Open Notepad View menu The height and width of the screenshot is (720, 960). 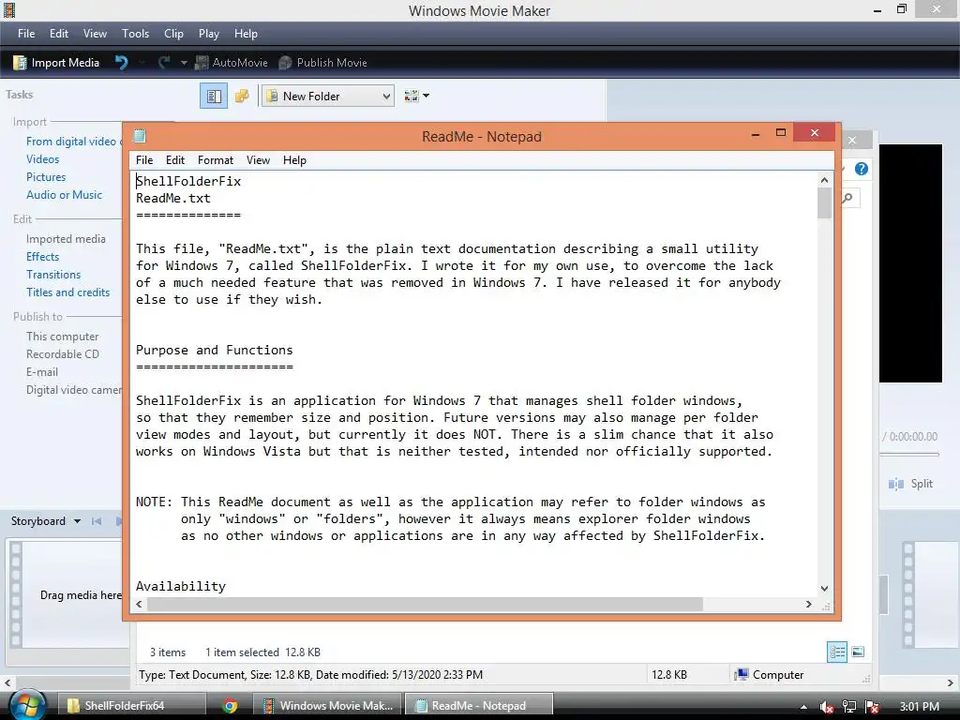(258, 160)
